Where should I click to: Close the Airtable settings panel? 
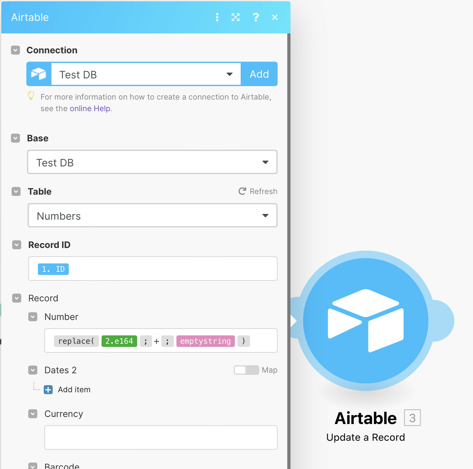click(275, 17)
